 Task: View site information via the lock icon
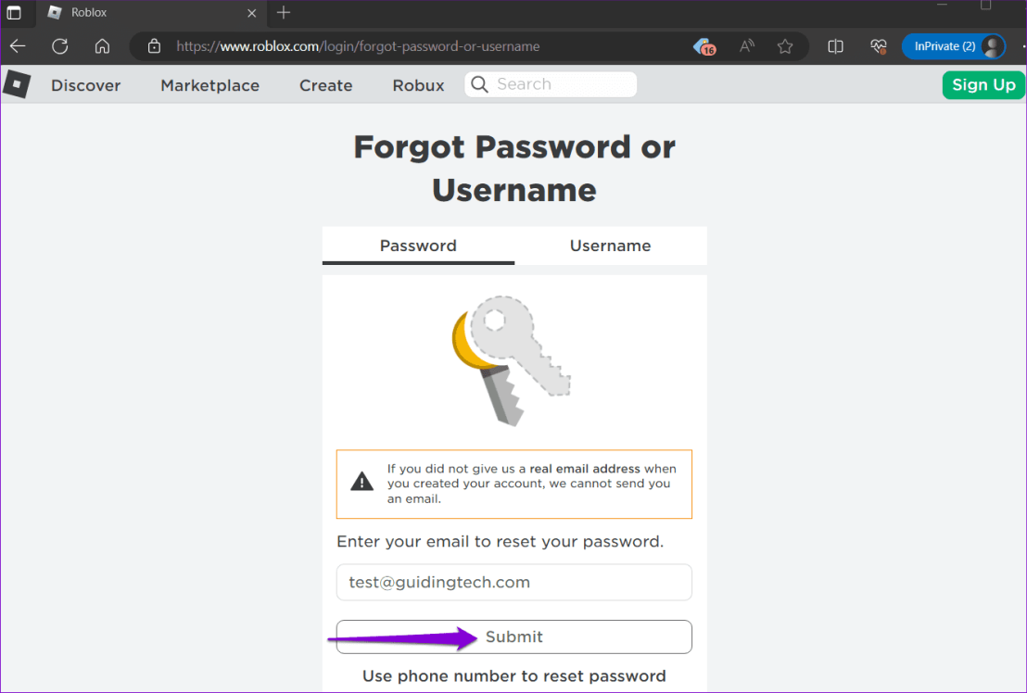[154, 46]
